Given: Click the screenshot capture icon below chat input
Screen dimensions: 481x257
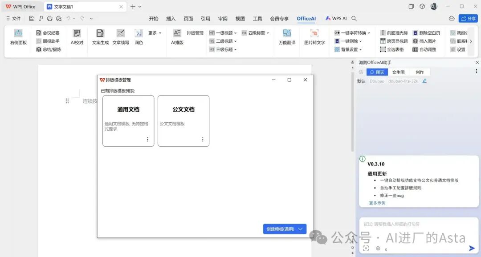Looking at the screenshot, I should [x=366, y=248].
